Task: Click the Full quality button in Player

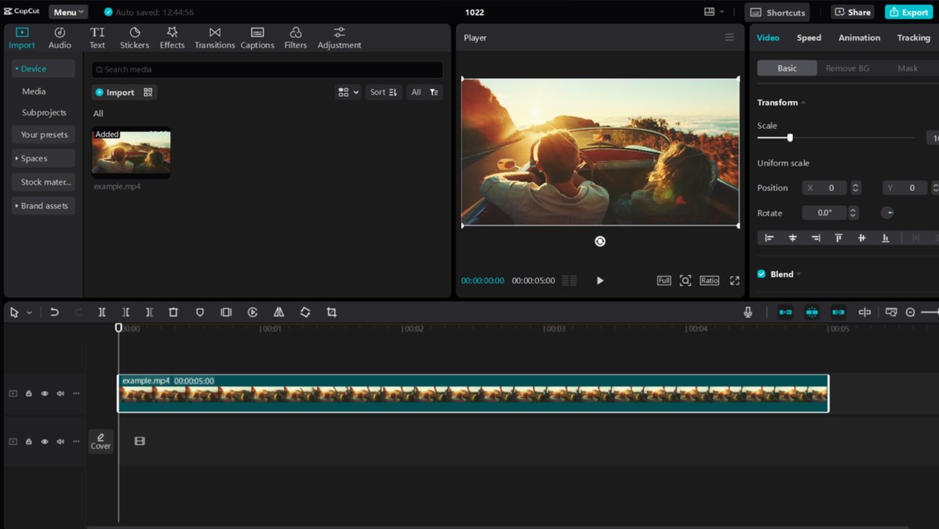Action: click(664, 281)
